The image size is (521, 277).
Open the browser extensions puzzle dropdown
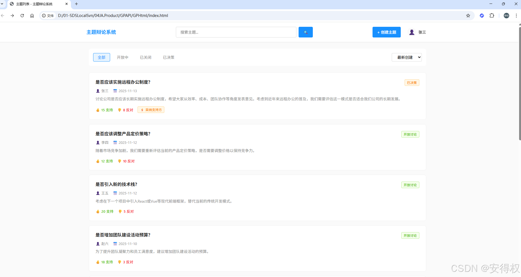pyautogui.click(x=492, y=16)
